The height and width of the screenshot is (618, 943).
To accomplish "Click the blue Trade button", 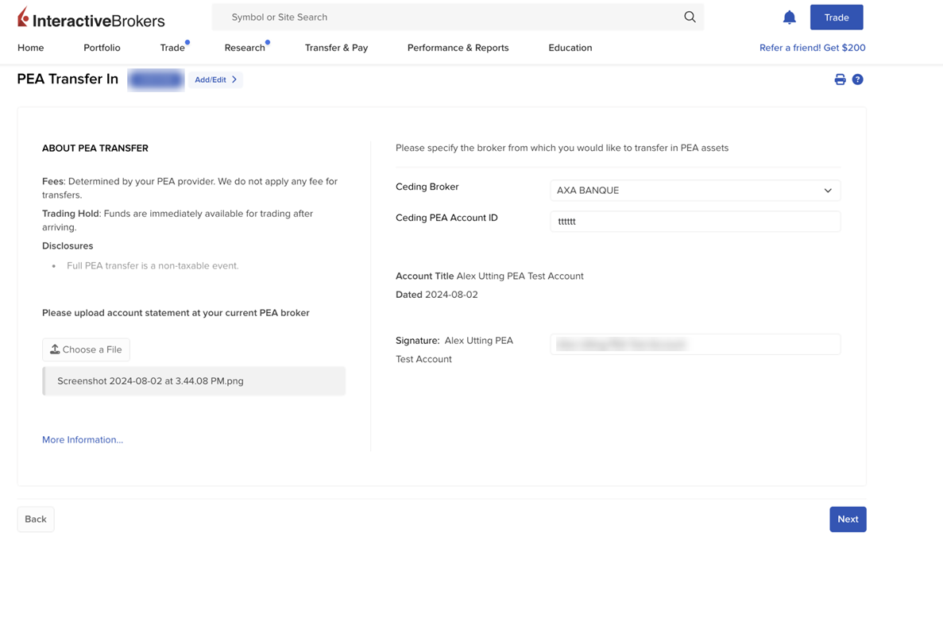I will (x=837, y=17).
